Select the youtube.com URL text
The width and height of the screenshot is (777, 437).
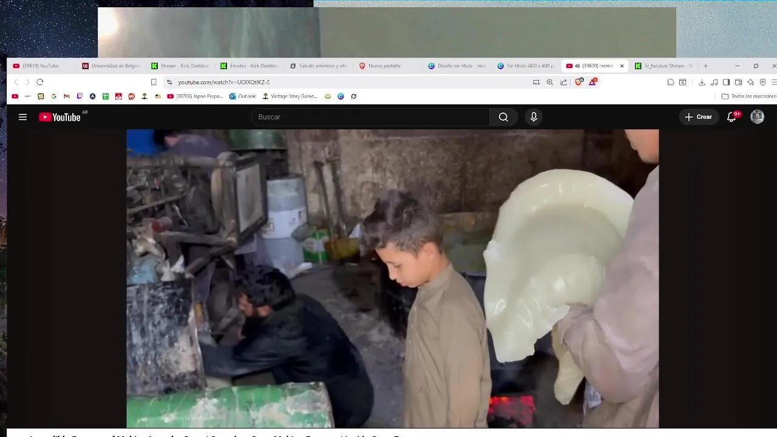tap(224, 82)
